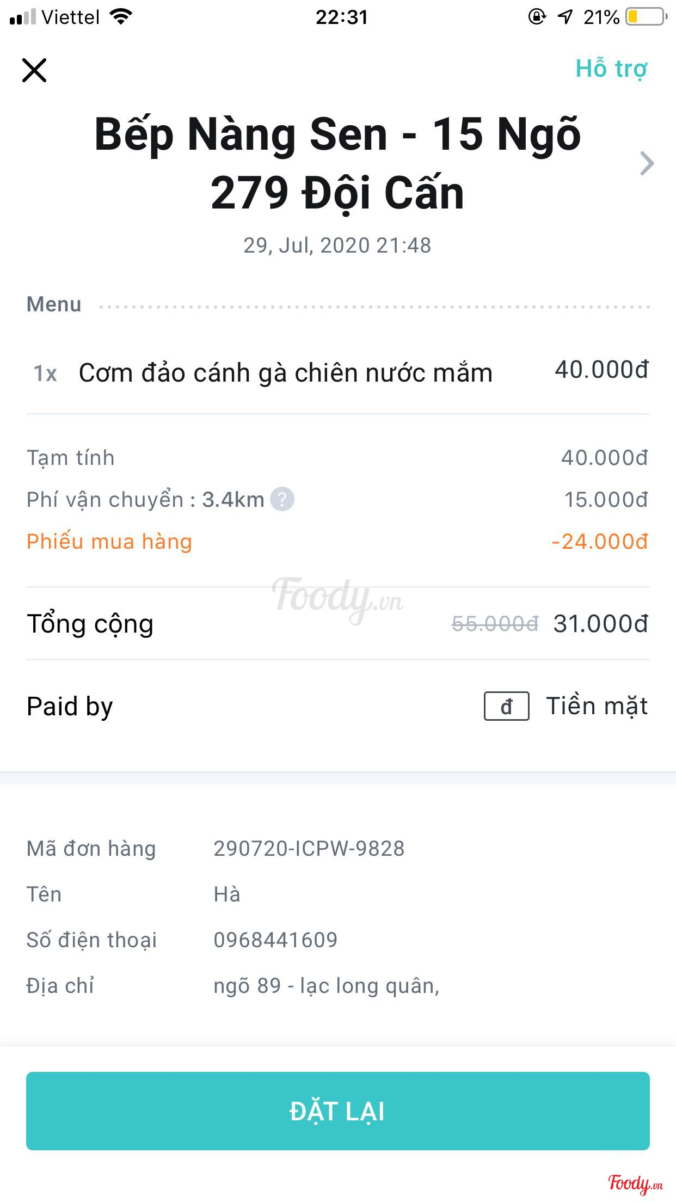Tap the order code 290720-ICPW-9828
676x1202 pixels.
[309, 849]
